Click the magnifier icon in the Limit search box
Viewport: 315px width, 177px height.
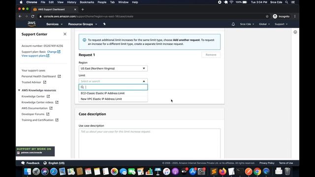point(82,87)
